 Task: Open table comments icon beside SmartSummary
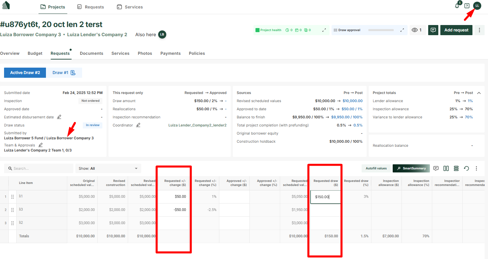(x=436, y=168)
